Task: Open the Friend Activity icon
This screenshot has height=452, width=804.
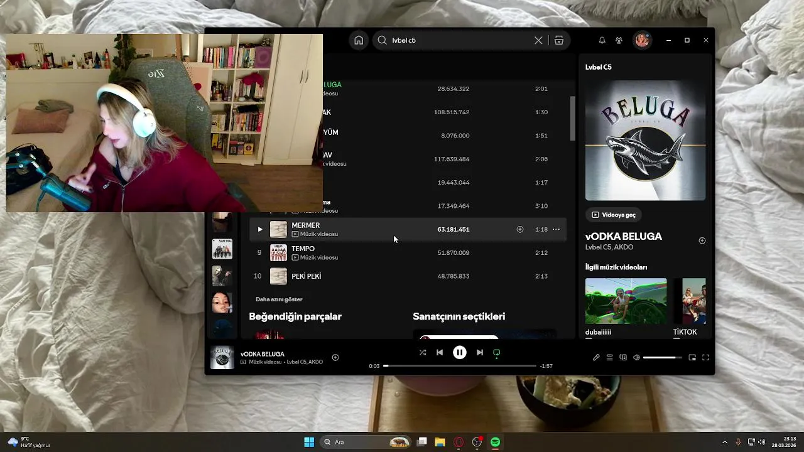Action: point(619,40)
